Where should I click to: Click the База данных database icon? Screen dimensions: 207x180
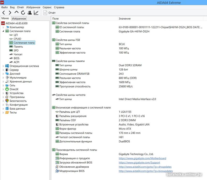(x=7, y=109)
